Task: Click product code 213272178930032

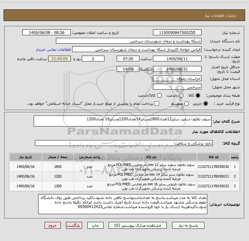Action: click(x=213, y=186)
